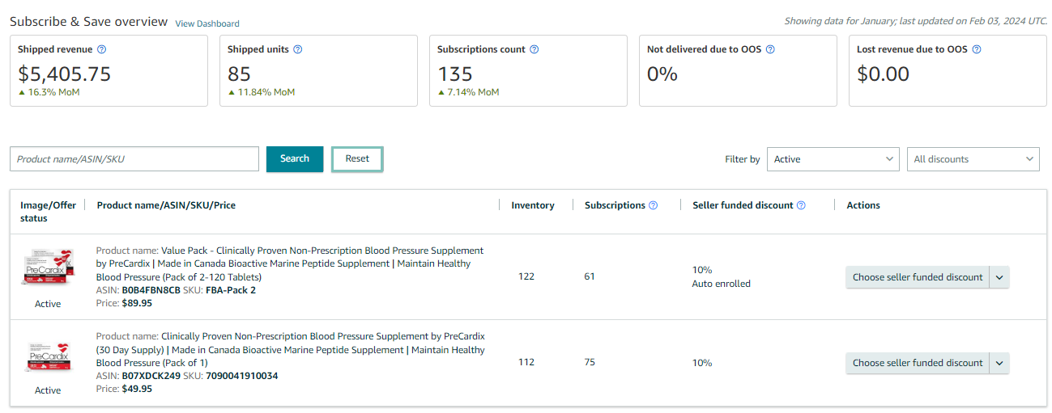Click the $89.95 price value
Viewport: 1052px width, 413px height.
coord(137,303)
